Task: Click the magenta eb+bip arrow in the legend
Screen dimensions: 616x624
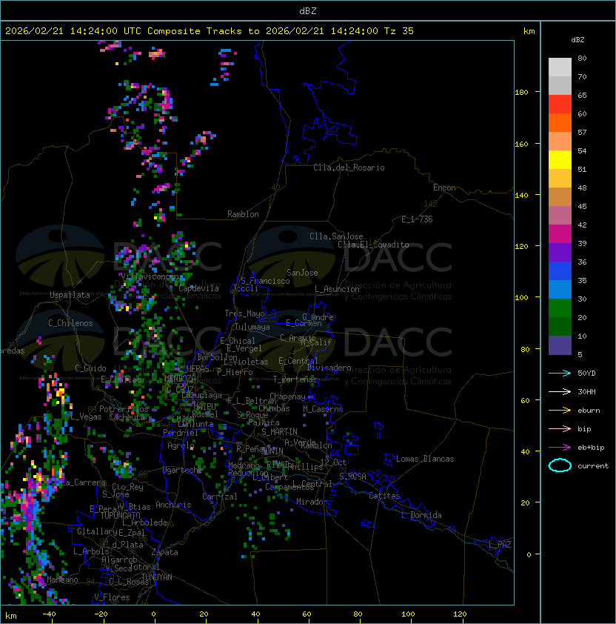Action: click(x=560, y=448)
